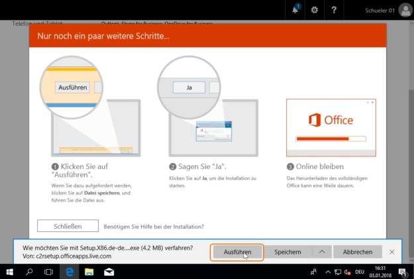Click the "Nur noch ein paar weitere Schritte" title
The width and height of the screenshot is (414, 279).
coord(103,36)
